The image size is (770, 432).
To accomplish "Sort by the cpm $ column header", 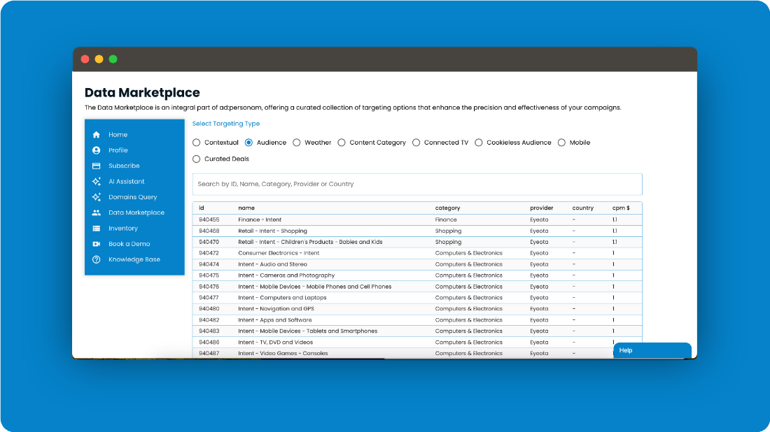I will 621,208.
